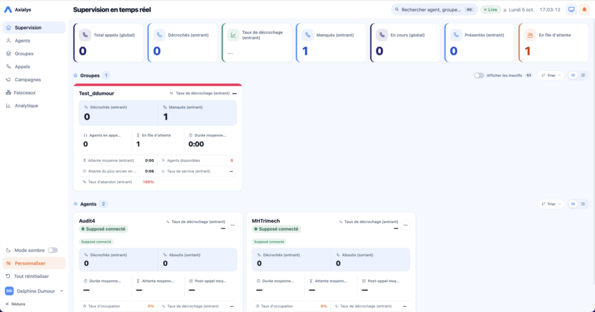Click the Agents en appel headset icon

(85, 135)
